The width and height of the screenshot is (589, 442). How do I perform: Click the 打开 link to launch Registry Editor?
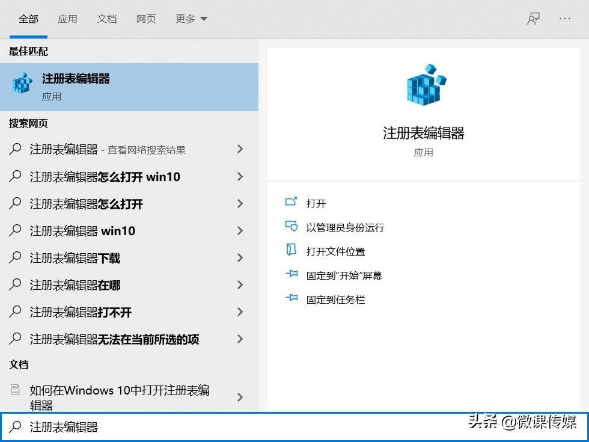click(x=316, y=203)
